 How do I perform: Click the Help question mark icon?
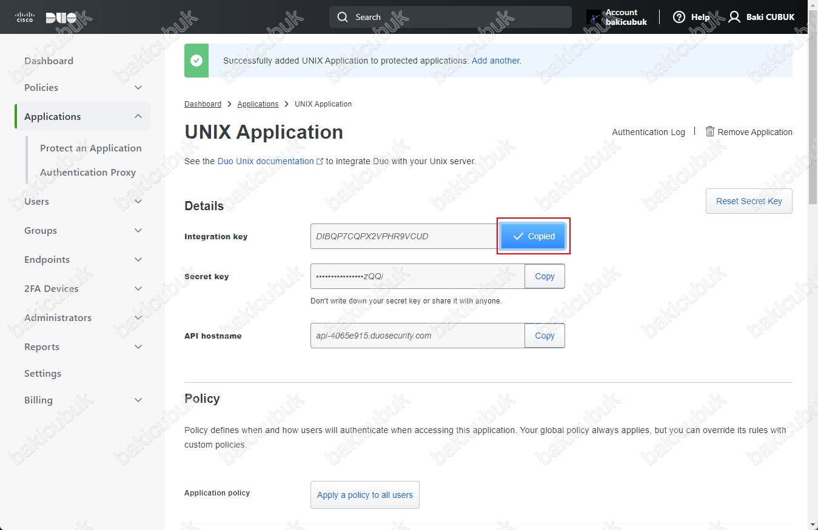coord(679,17)
